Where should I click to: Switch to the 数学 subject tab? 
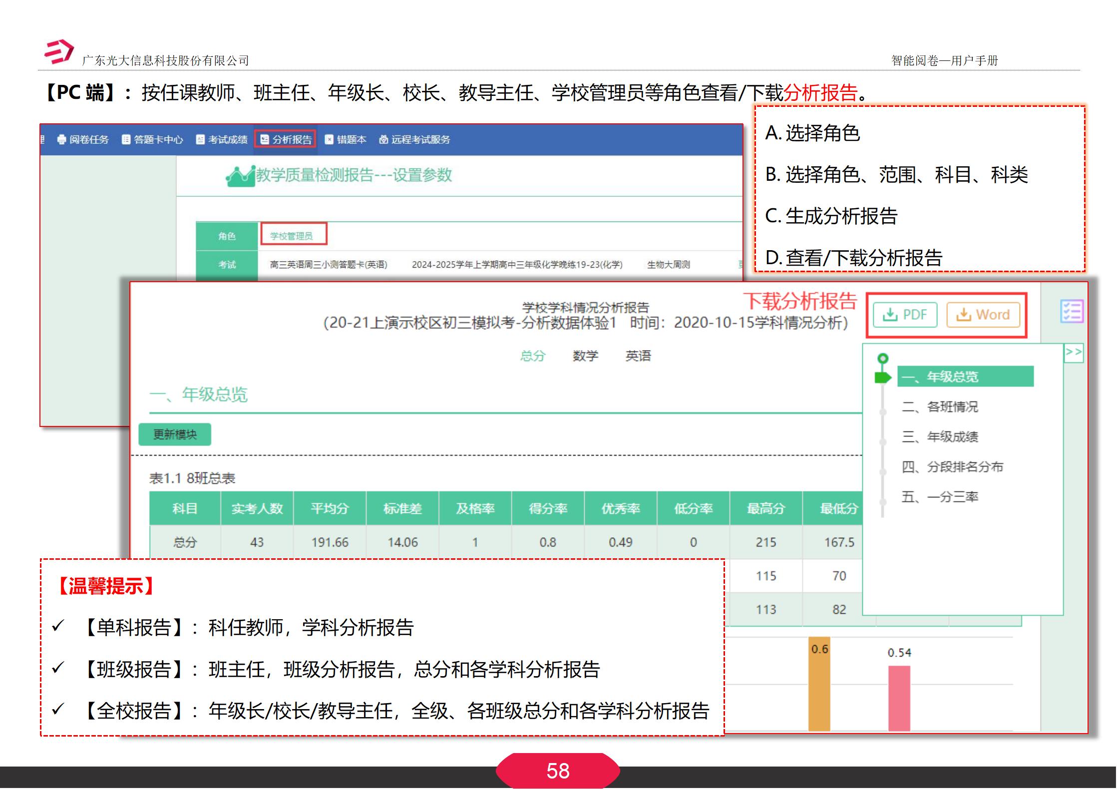tap(586, 356)
